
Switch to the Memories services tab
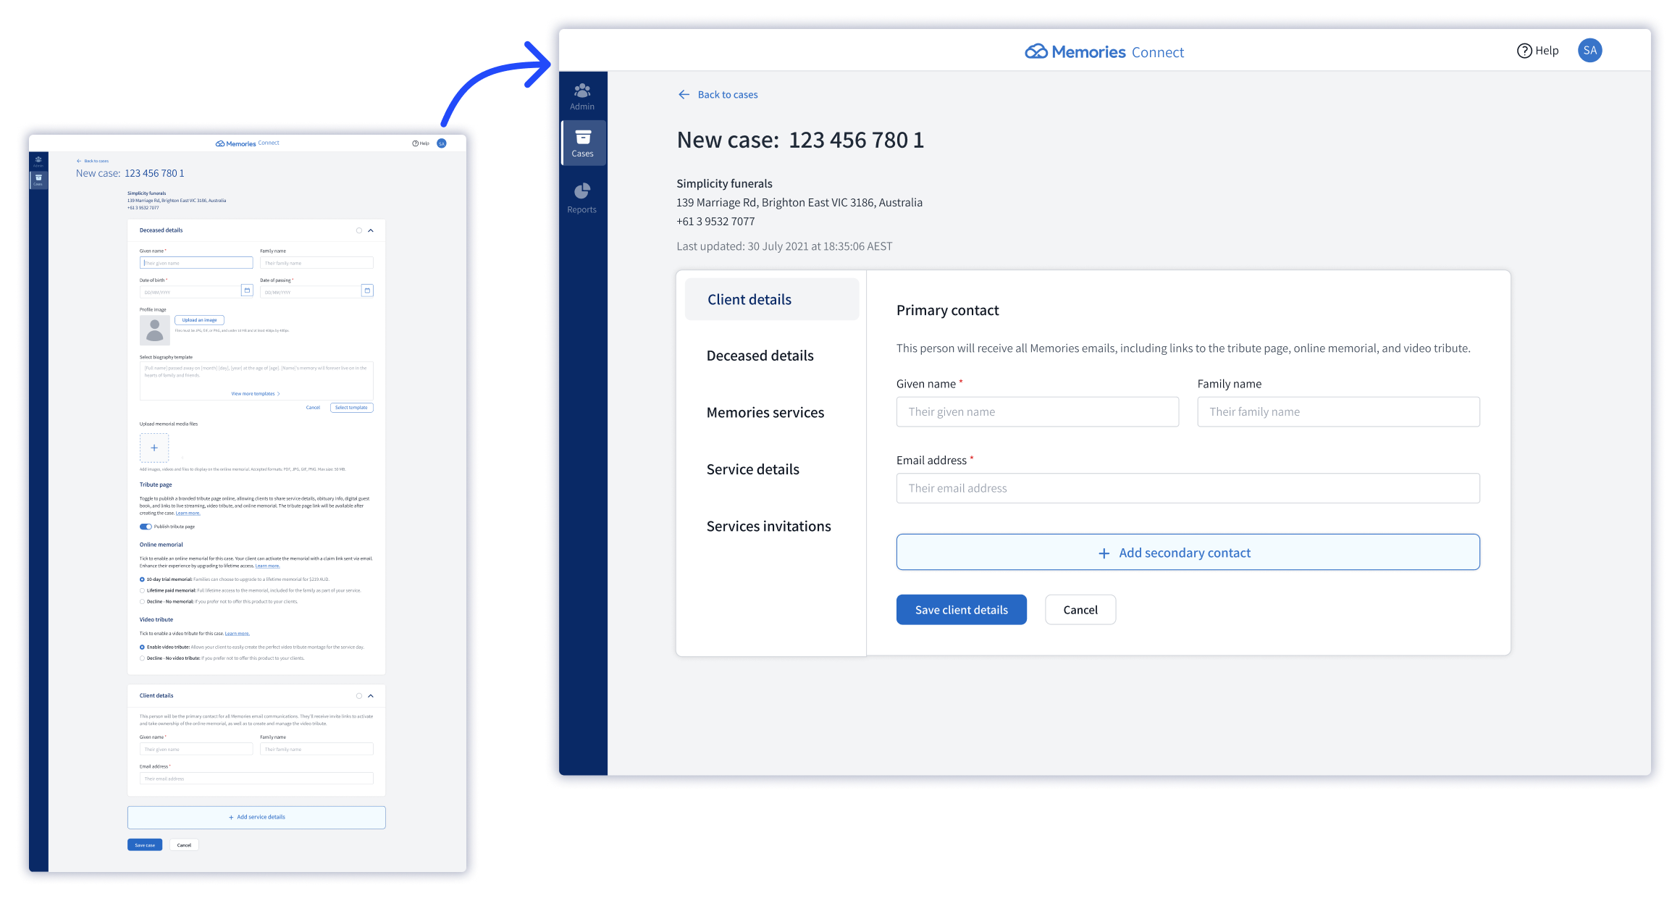(765, 412)
